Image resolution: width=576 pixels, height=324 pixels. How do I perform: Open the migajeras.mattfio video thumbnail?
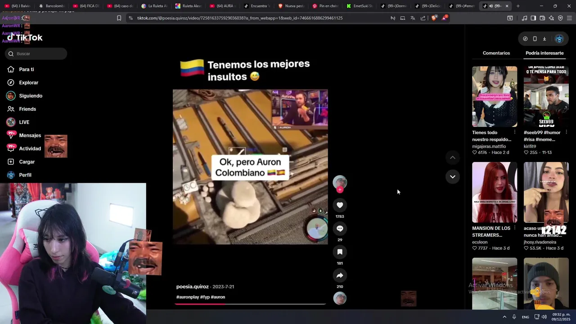495,97
